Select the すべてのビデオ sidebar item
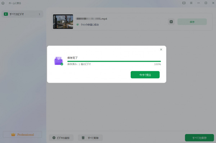This screenshot has width=216, height=143. point(22,14)
